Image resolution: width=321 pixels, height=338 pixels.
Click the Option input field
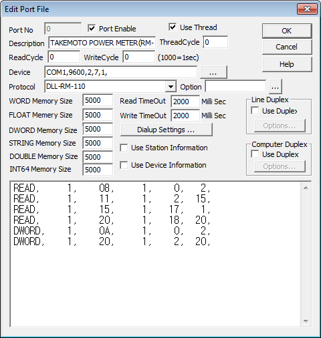tap(235, 86)
